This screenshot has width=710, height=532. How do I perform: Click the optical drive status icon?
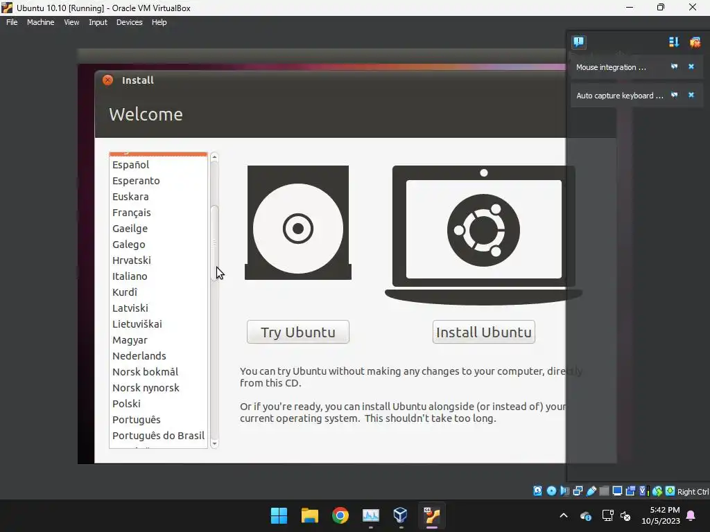[x=551, y=491]
